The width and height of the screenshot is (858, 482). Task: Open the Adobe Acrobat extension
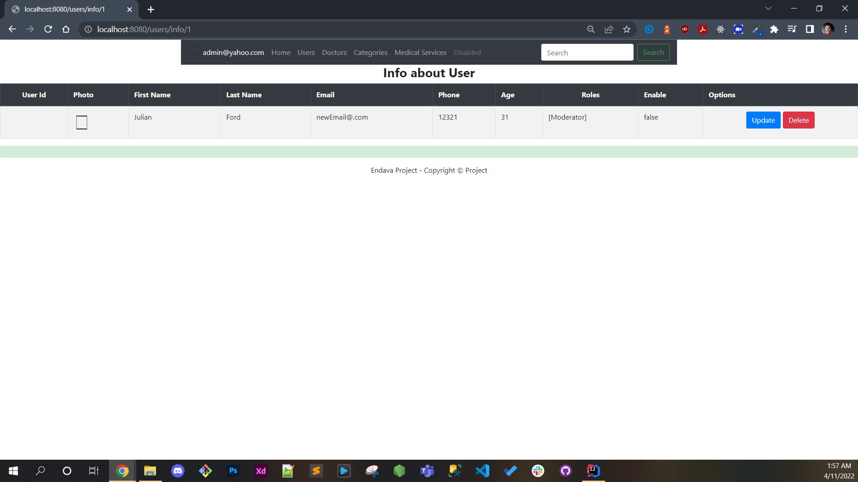click(702, 29)
